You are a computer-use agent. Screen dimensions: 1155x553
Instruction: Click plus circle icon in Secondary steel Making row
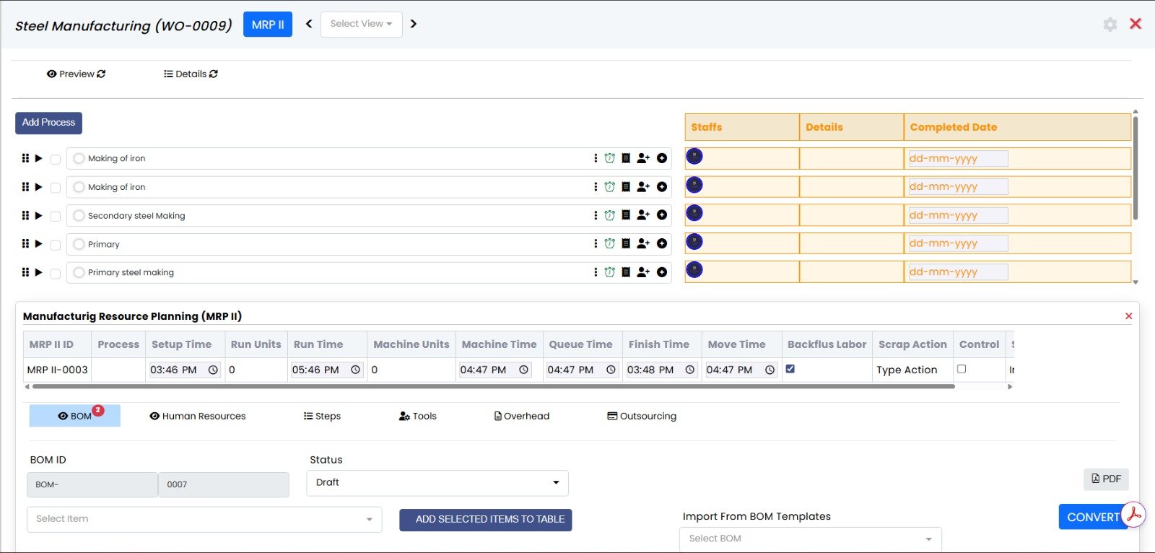(x=662, y=215)
